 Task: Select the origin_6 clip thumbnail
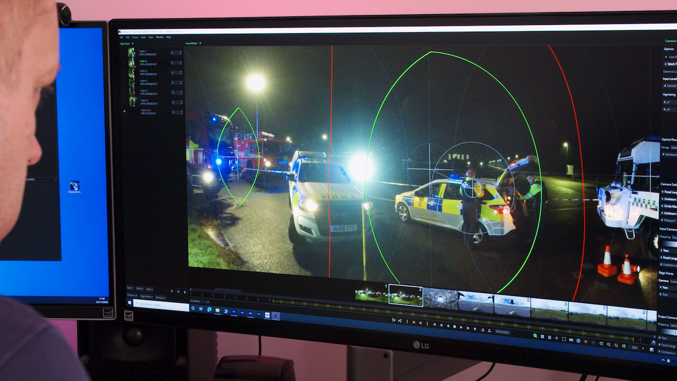pos(133,101)
